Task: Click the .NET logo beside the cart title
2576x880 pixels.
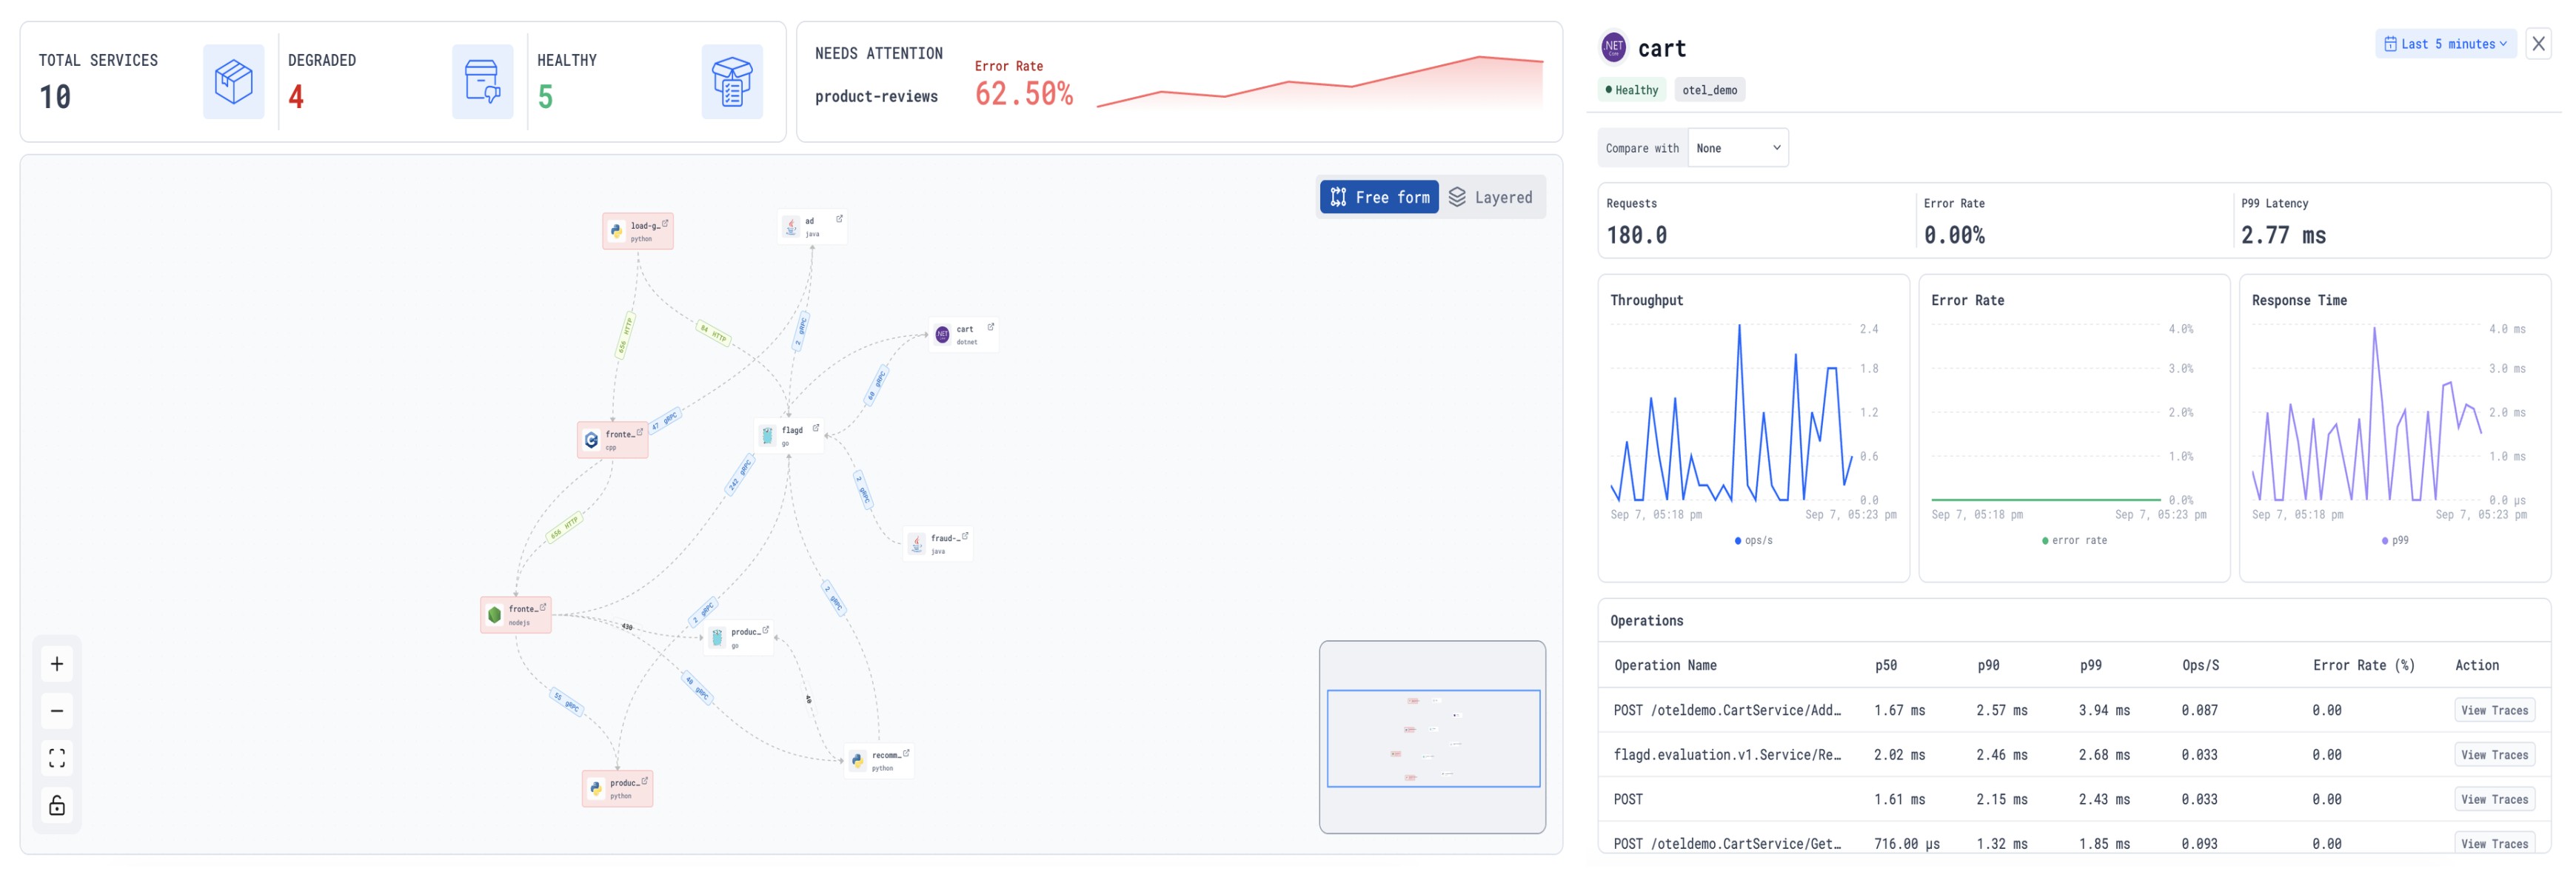Action: [x=1614, y=47]
